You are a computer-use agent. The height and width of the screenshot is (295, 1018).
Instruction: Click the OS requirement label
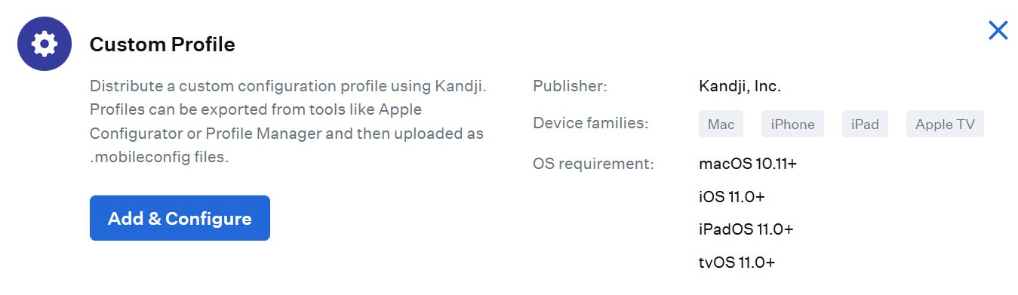593,163
